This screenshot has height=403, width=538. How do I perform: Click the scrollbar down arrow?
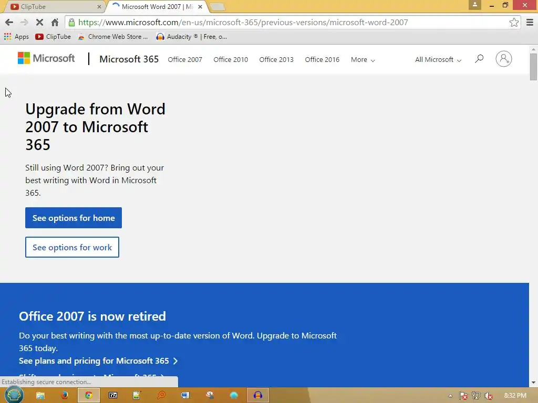click(533, 383)
